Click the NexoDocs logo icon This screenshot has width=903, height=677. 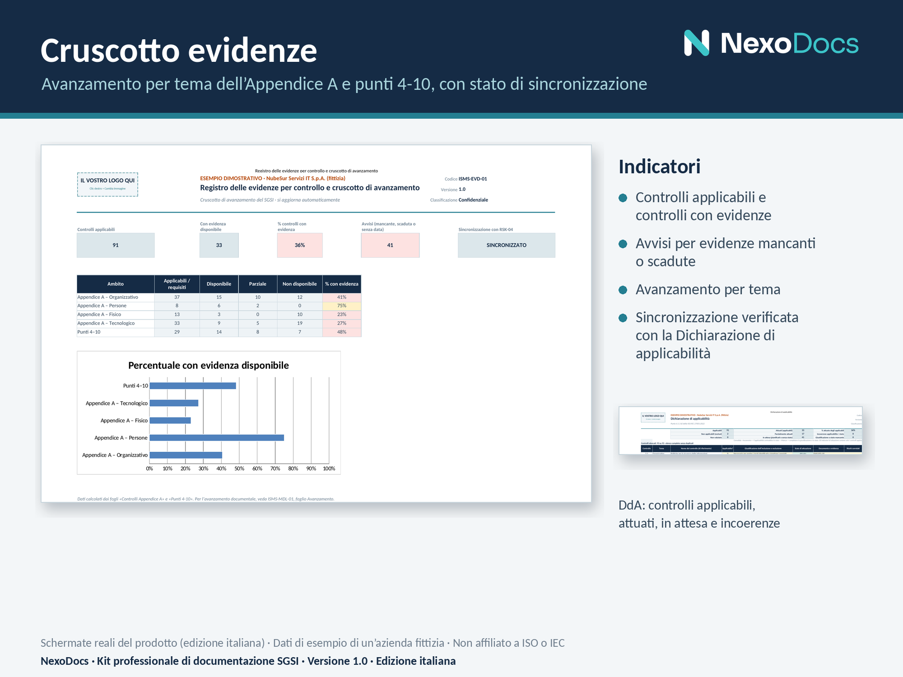697,43
